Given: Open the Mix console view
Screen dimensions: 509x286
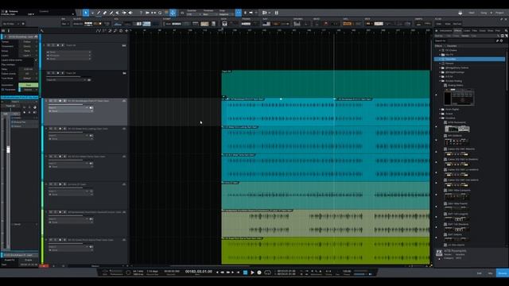Looking at the screenshot, I should [490, 273].
